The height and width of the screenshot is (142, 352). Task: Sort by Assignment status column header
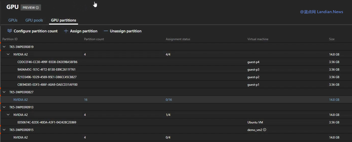[178, 39]
